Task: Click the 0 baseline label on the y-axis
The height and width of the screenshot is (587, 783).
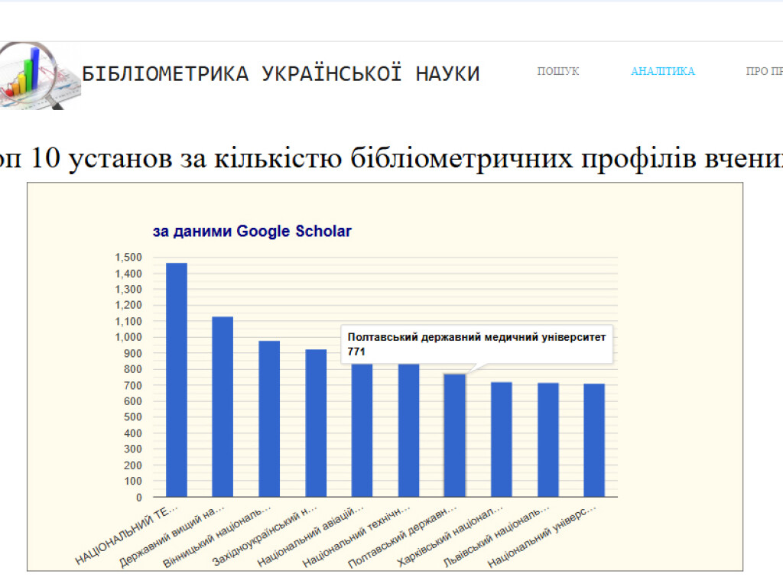Action: pyautogui.click(x=139, y=497)
